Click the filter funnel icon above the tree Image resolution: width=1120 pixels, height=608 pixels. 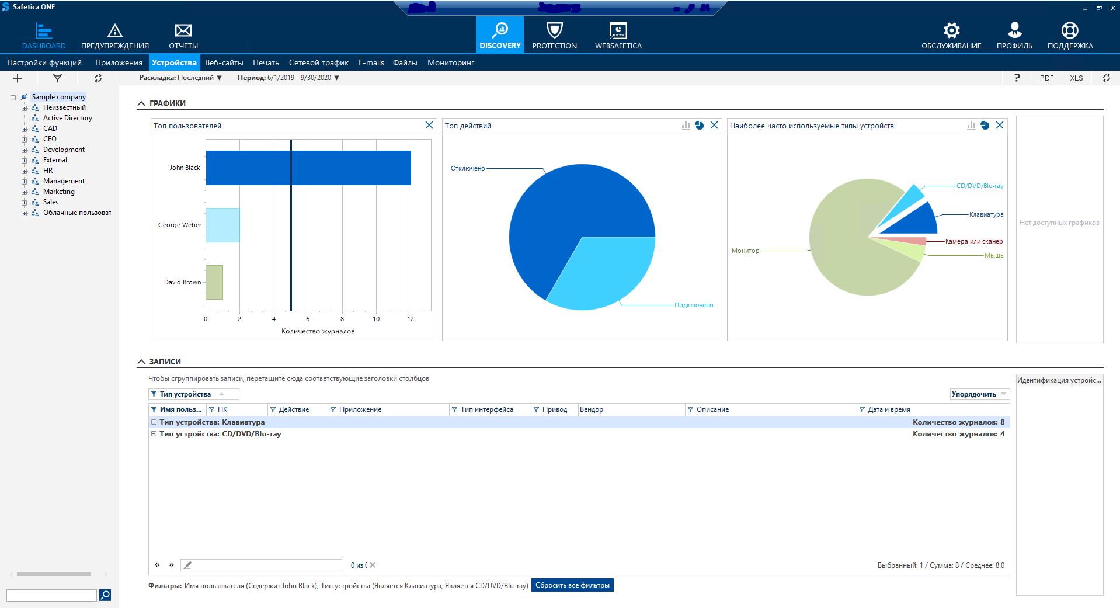(57, 78)
